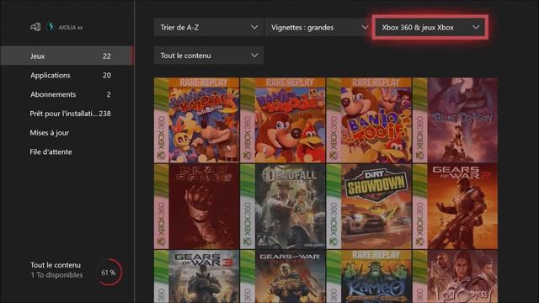Expand the Tout le contenu filter dropdown

click(x=209, y=56)
